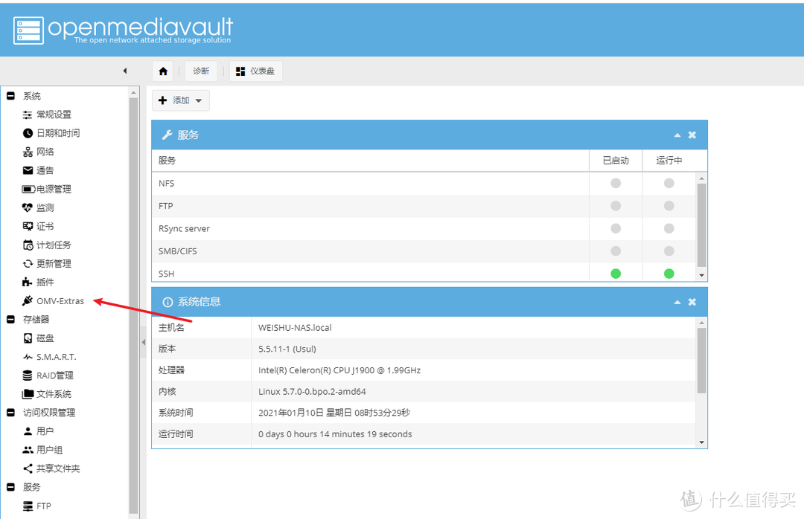Screen dimensions: 804x519
Task: Open the 网络 network settings
Action: pos(45,152)
